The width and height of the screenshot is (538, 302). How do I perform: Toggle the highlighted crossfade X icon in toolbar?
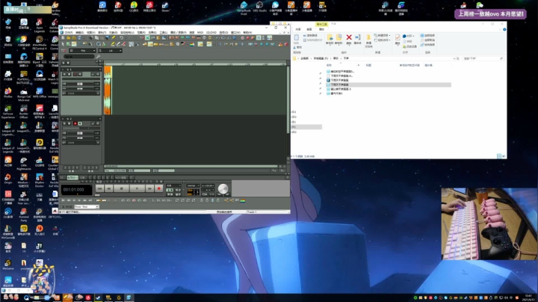coord(147,37)
